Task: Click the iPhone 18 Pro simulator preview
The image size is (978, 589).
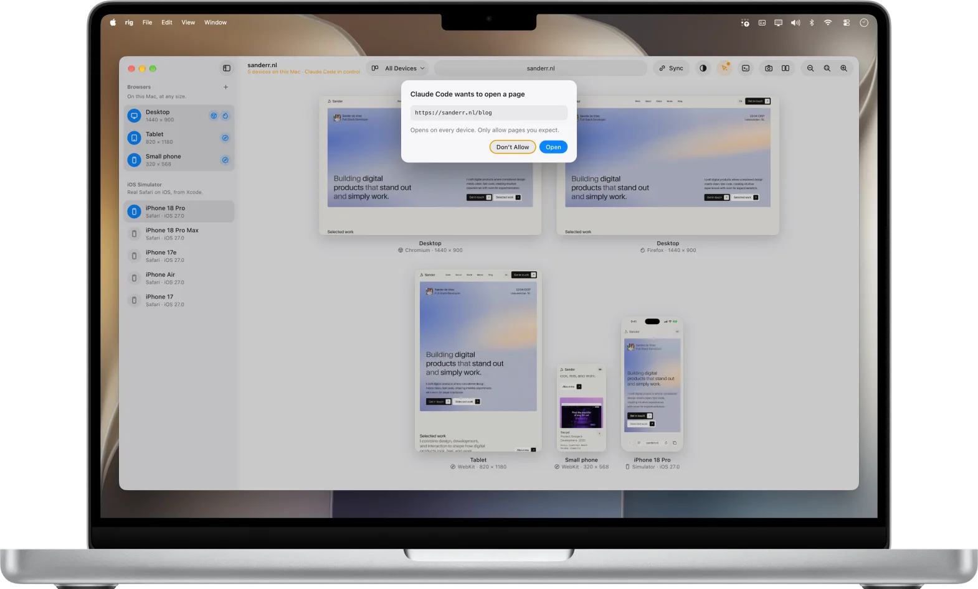Action: click(x=652, y=384)
